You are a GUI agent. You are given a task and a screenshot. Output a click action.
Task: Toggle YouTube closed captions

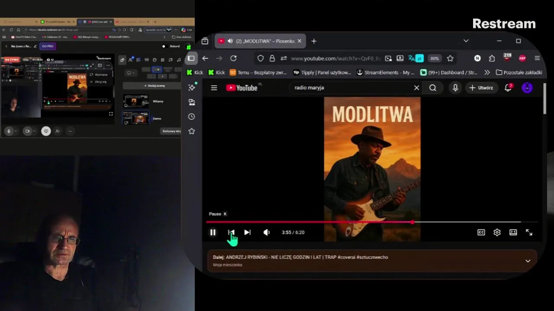481,232
